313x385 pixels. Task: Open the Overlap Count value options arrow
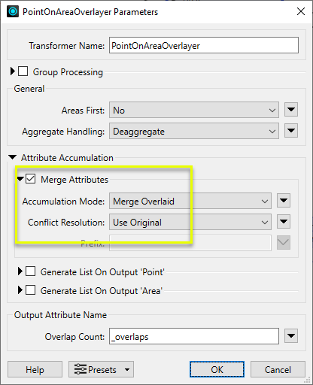coord(291,336)
